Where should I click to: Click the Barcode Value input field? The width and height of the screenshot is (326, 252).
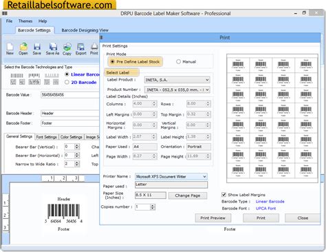[x=70, y=95]
